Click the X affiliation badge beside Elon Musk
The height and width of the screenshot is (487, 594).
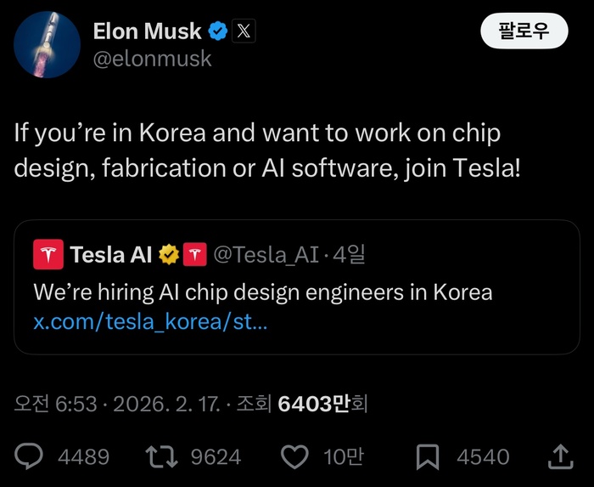click(x=244, y=32)
